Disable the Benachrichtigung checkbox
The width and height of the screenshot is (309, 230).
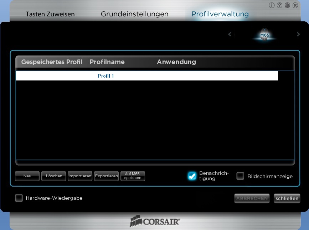(x=192, y=176)
